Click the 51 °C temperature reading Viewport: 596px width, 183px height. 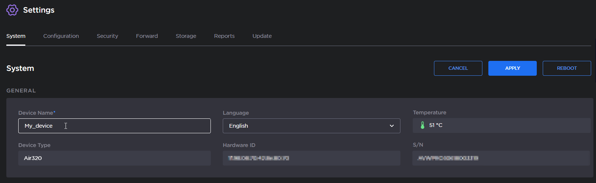(x=436, y=125)
